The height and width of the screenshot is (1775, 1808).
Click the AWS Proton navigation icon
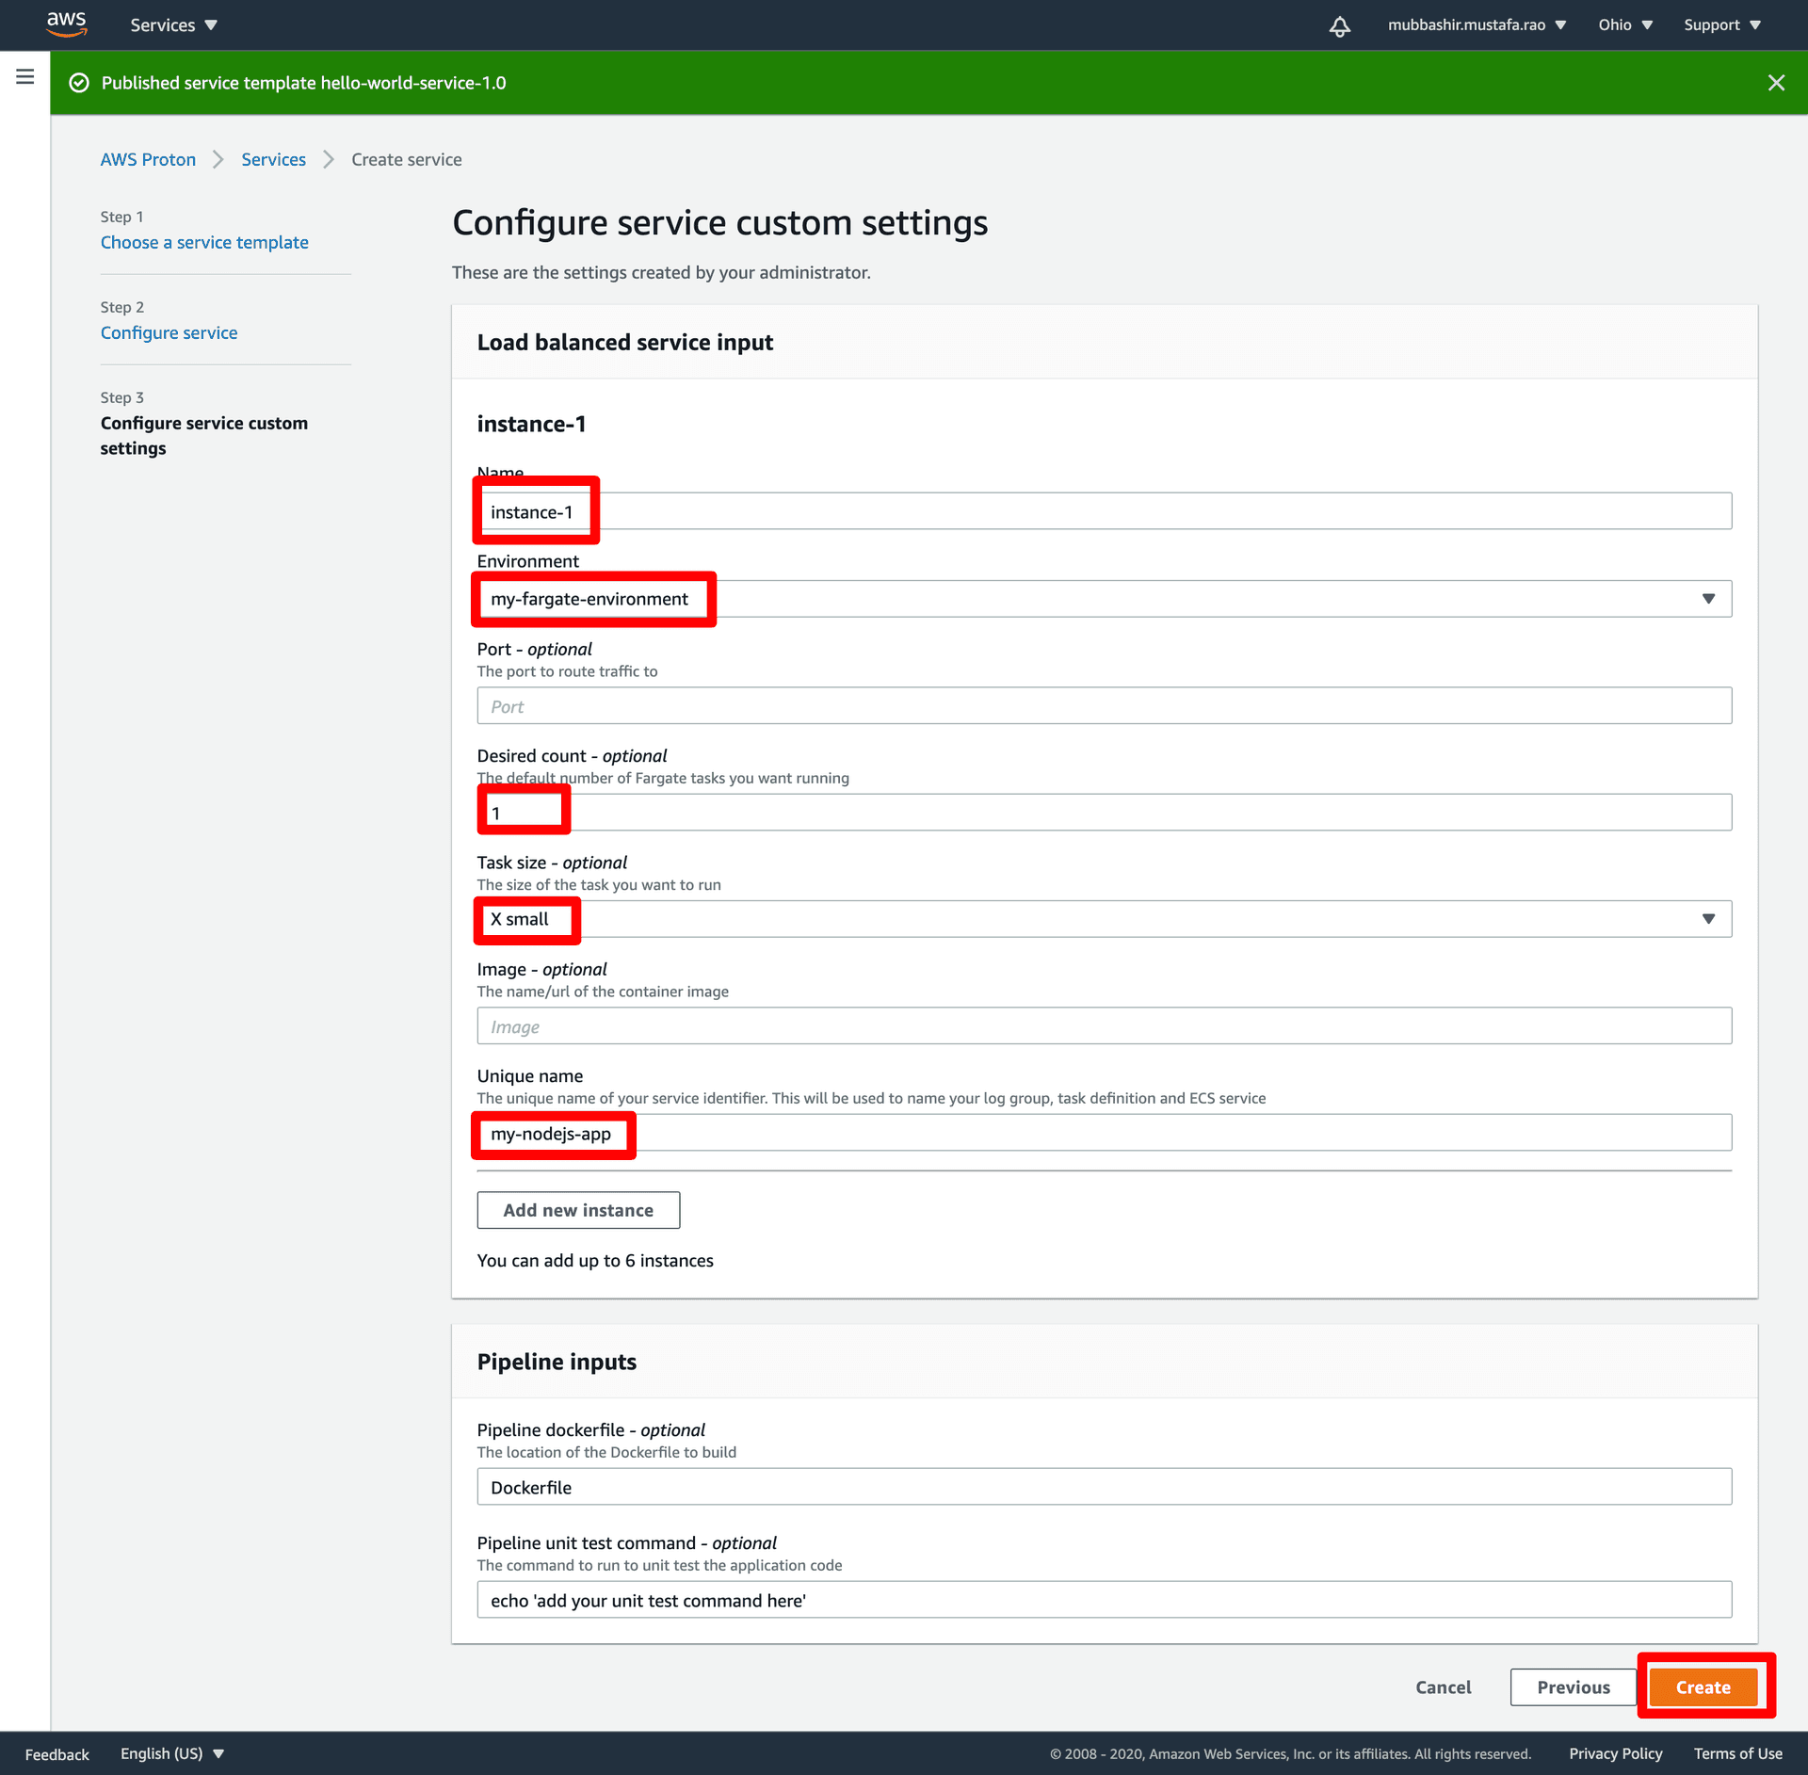tap(24, 78)
